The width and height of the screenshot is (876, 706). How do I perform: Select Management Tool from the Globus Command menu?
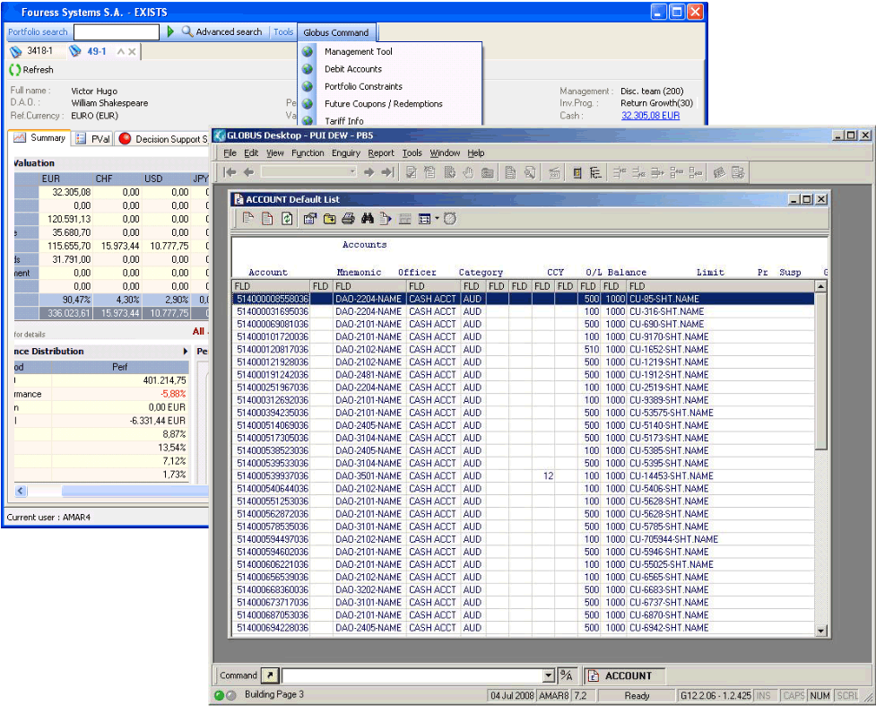[x=358, y=51]
